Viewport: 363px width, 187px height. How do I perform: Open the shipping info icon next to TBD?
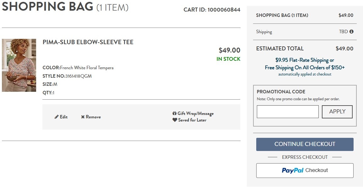pyautogui.click(x=351, y=32)
